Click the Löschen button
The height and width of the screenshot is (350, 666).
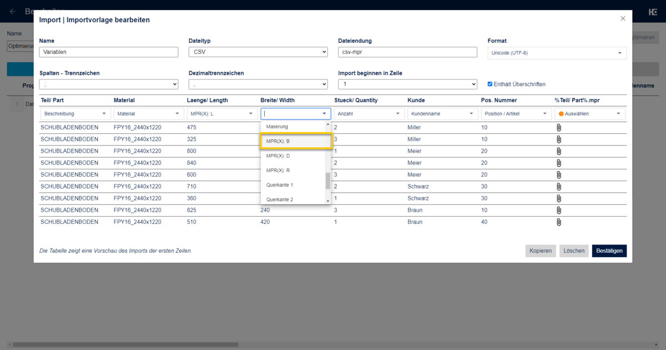573,251
